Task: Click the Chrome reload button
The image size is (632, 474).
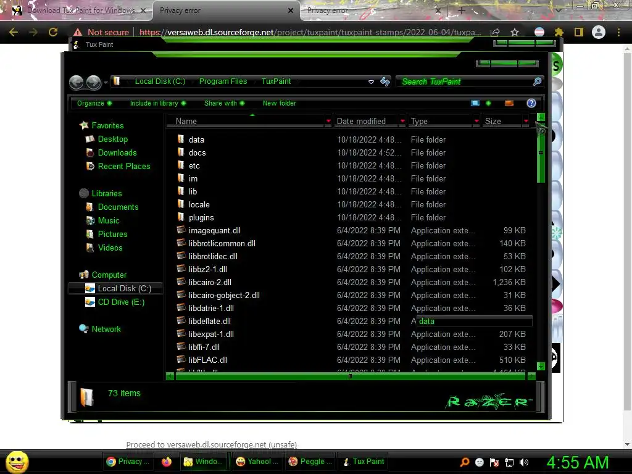Action: coord(53,32)
